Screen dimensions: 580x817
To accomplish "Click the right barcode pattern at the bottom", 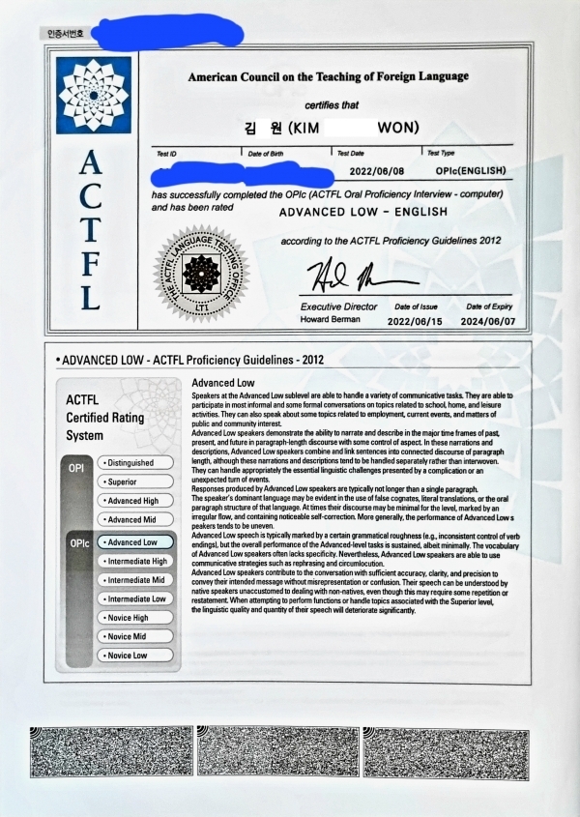I will [x=446, y=755].
